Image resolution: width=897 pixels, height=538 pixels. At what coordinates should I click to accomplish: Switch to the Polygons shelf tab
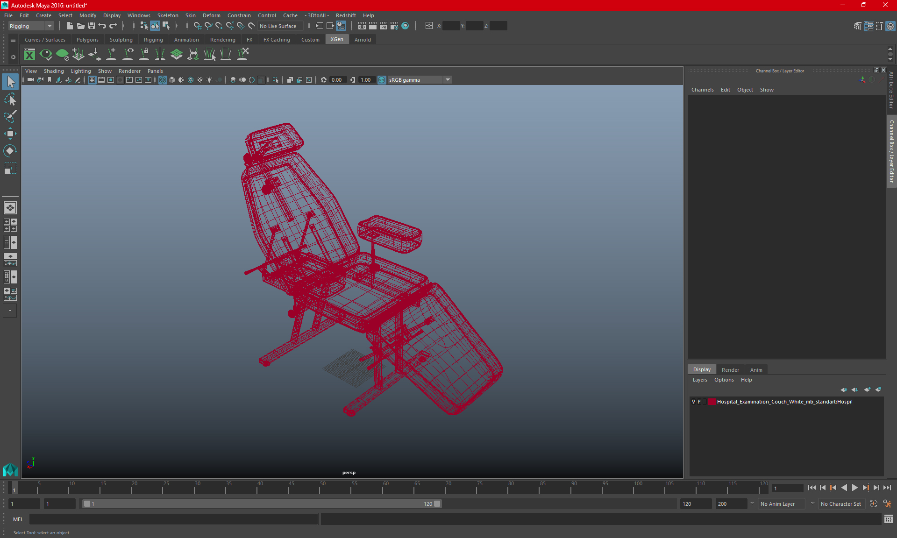(87, 40)
